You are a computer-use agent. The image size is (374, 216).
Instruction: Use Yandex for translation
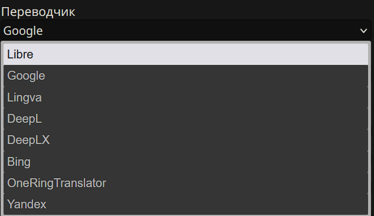point(186,204)
